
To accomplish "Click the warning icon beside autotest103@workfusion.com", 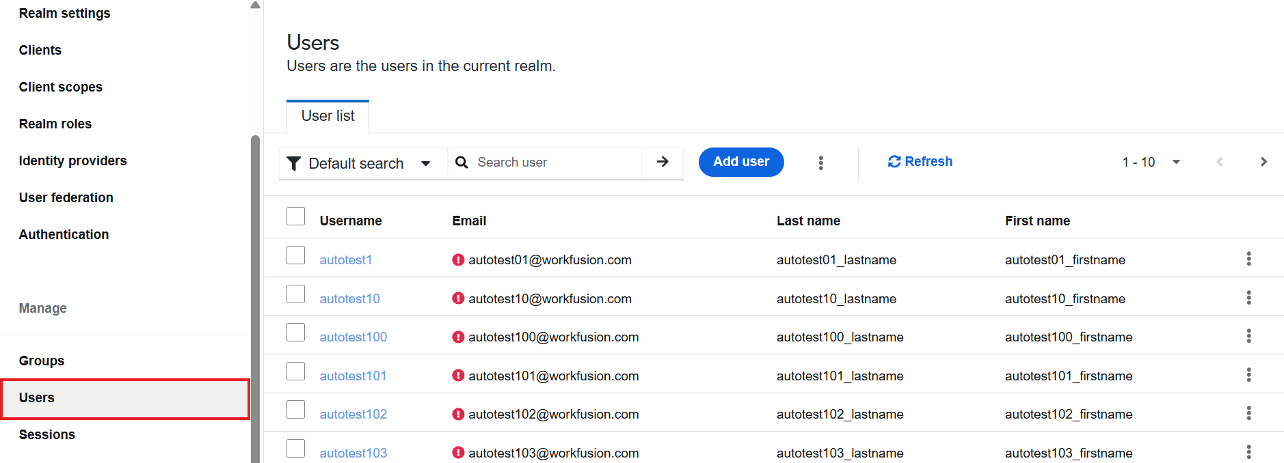I will coord(458,453).
